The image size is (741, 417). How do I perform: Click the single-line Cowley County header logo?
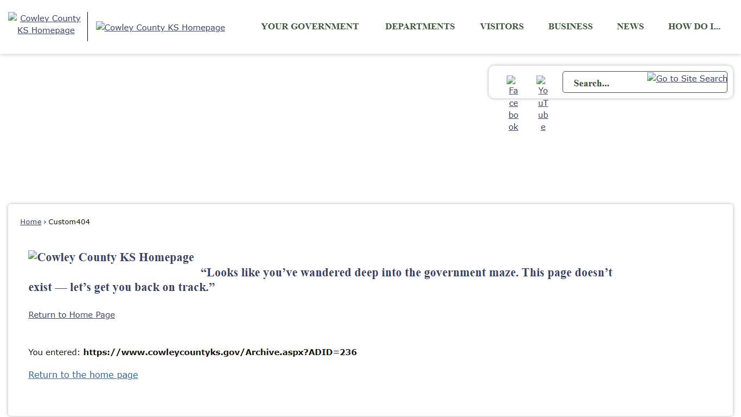(x=161, y=27)
